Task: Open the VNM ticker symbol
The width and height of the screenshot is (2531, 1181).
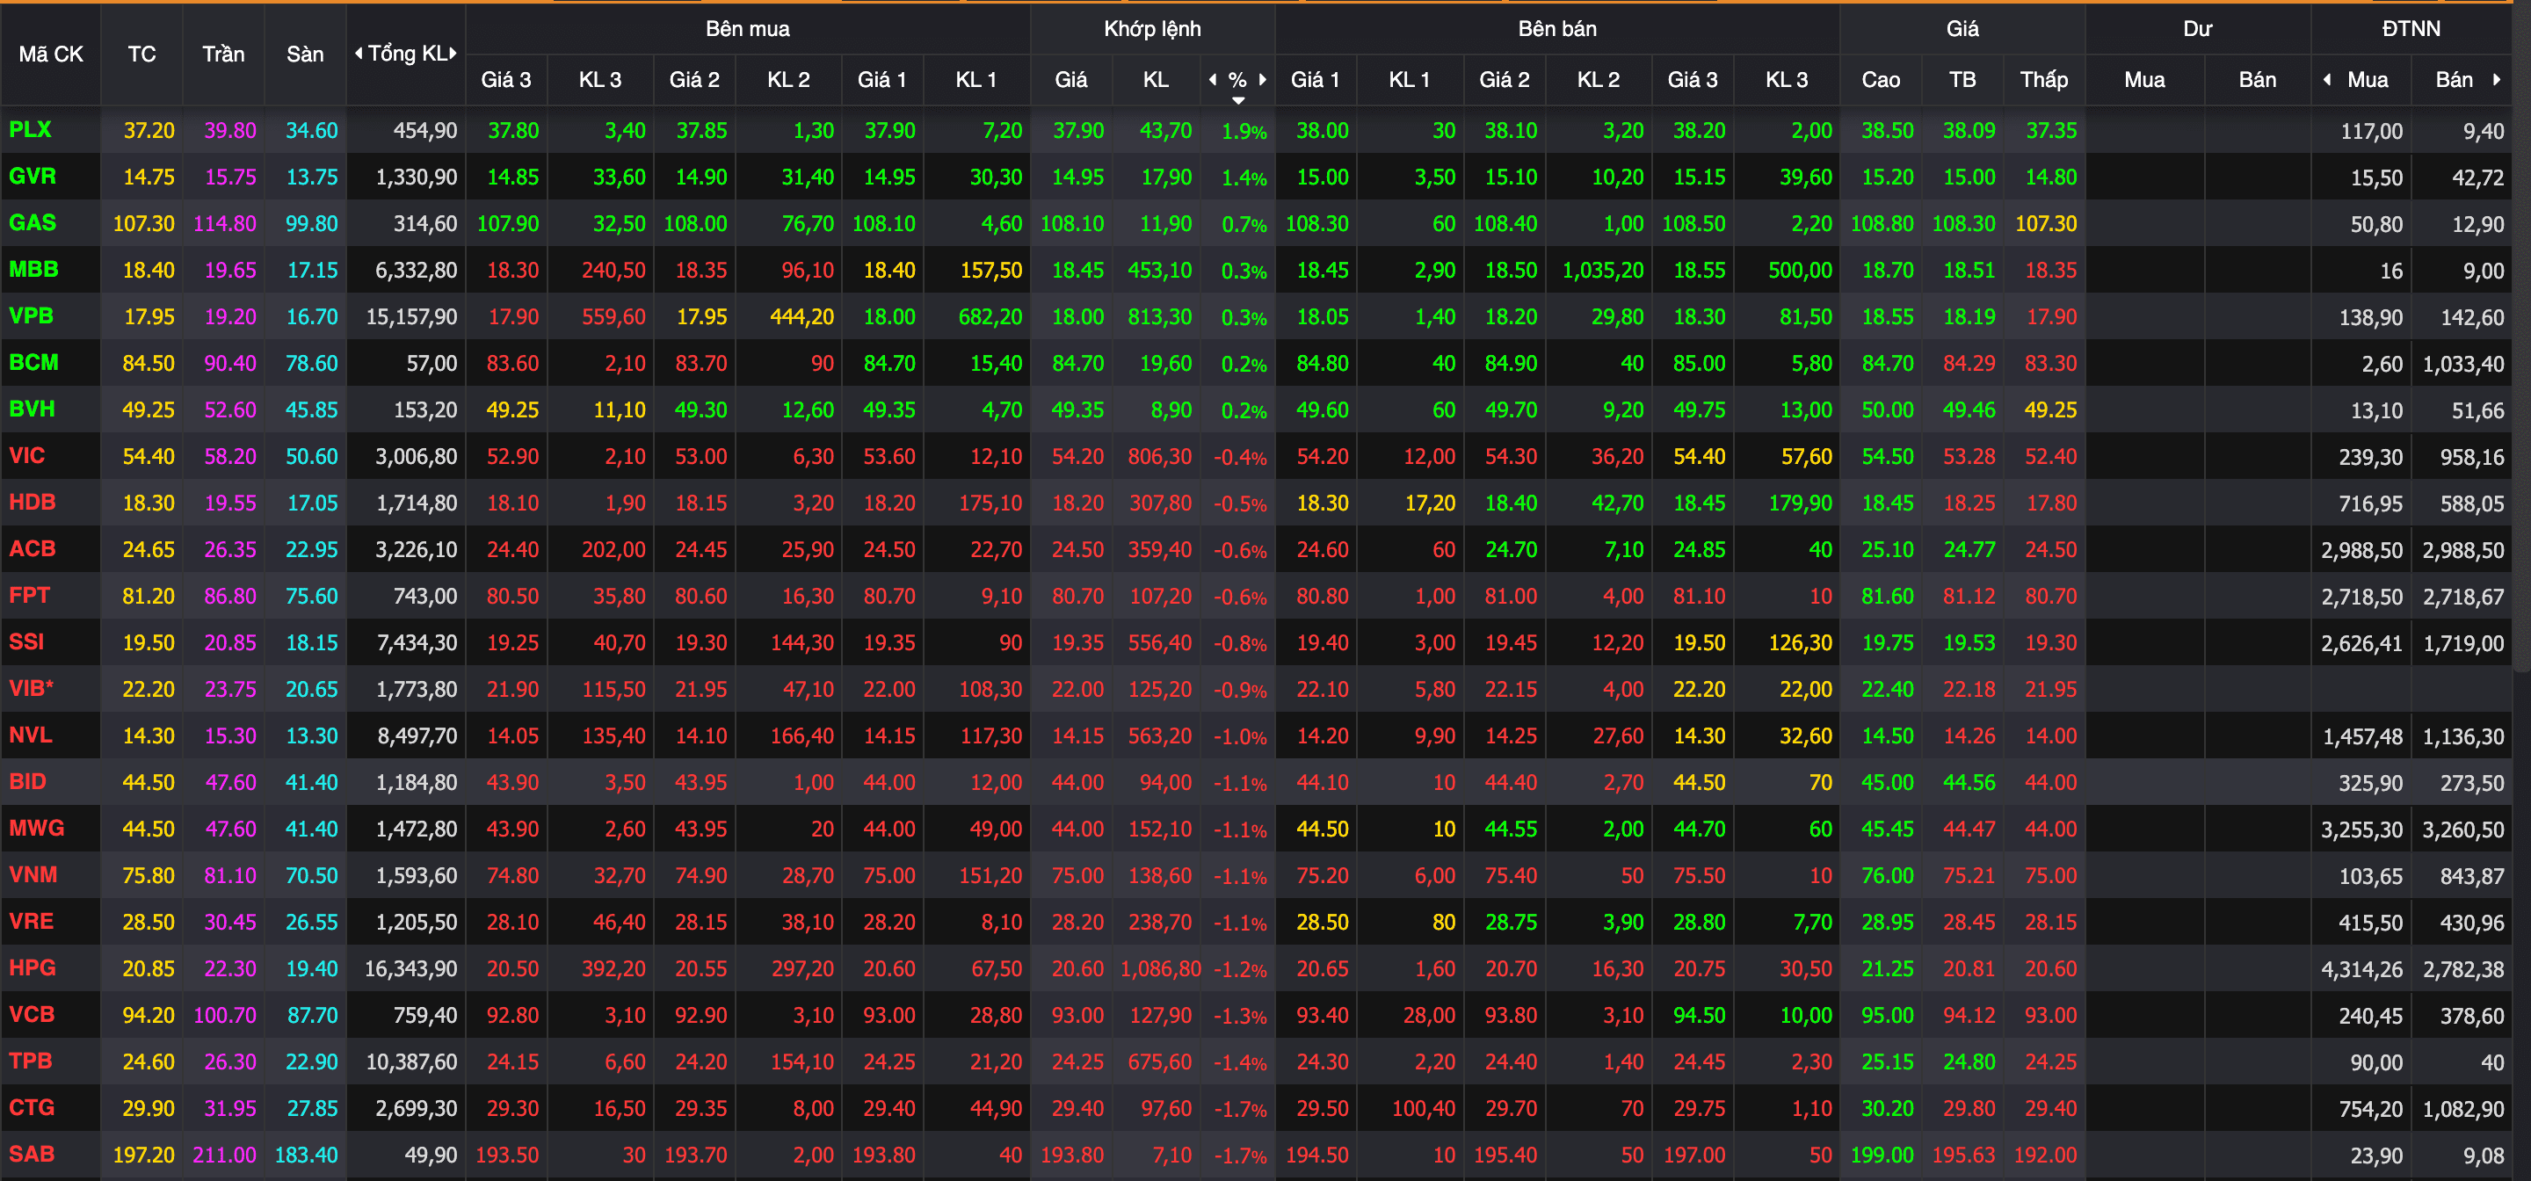Action: [33, 874]
